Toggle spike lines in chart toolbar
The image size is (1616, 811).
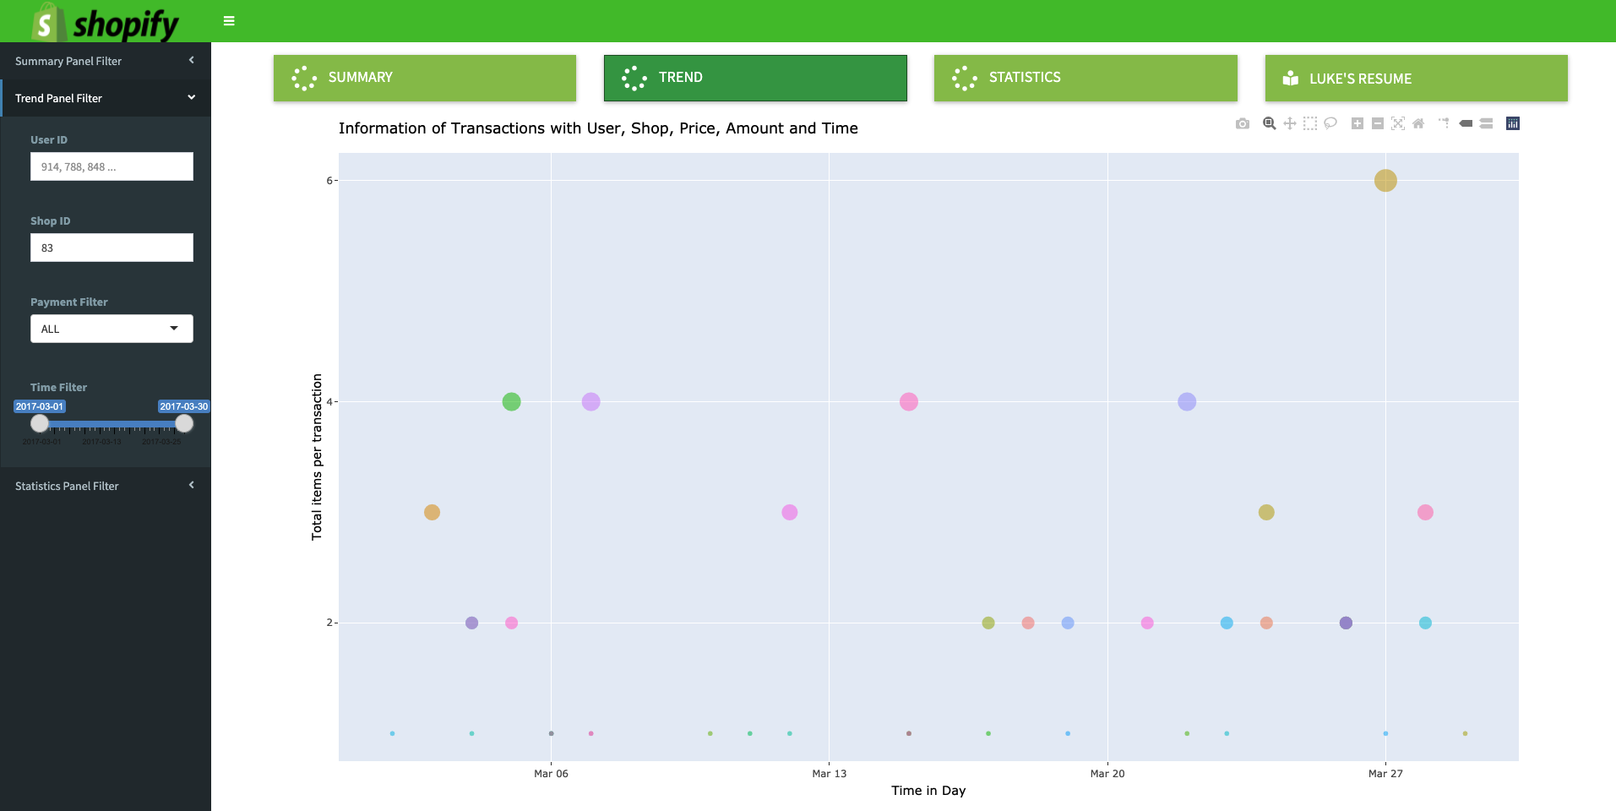coord(1445,123)
